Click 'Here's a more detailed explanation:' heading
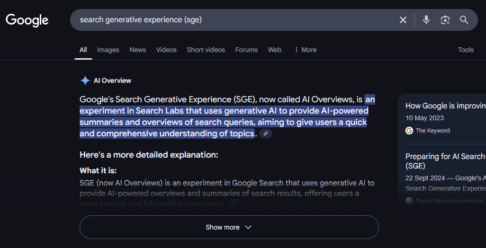The height and width of the screenshot is (248, 486). [149, 155]
